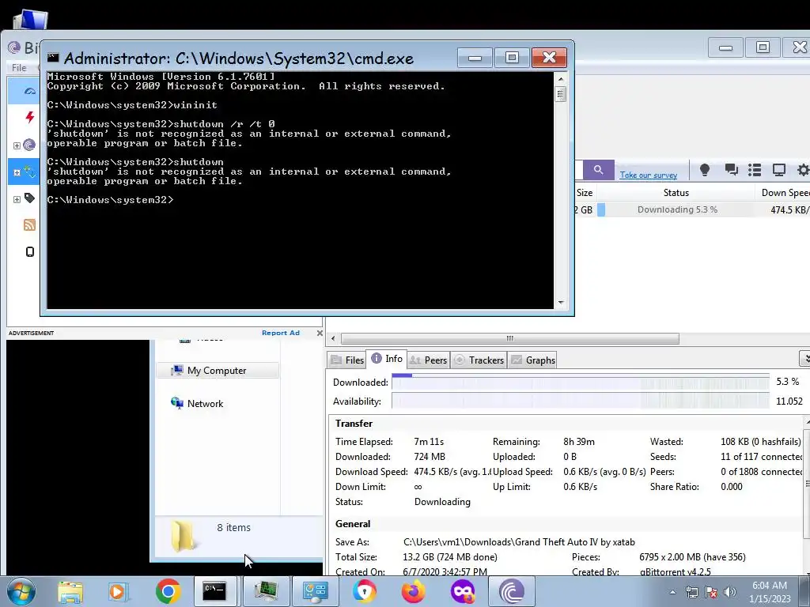Switch to the cmd taskbar button
810x607 pixels.
click(214, 591)
